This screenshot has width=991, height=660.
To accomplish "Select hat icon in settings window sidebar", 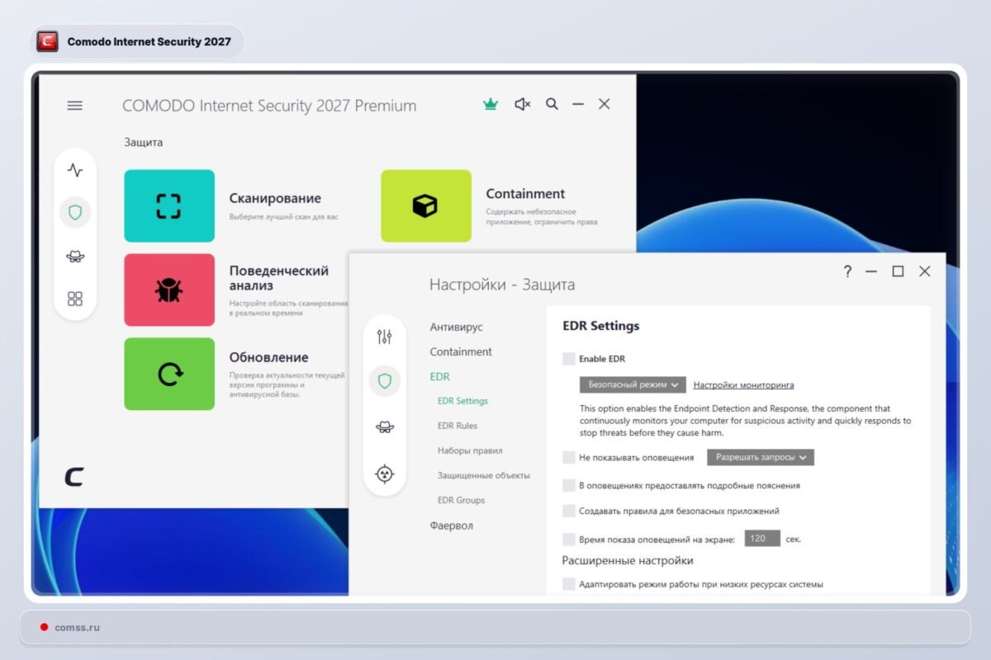I will pos(384,427).
